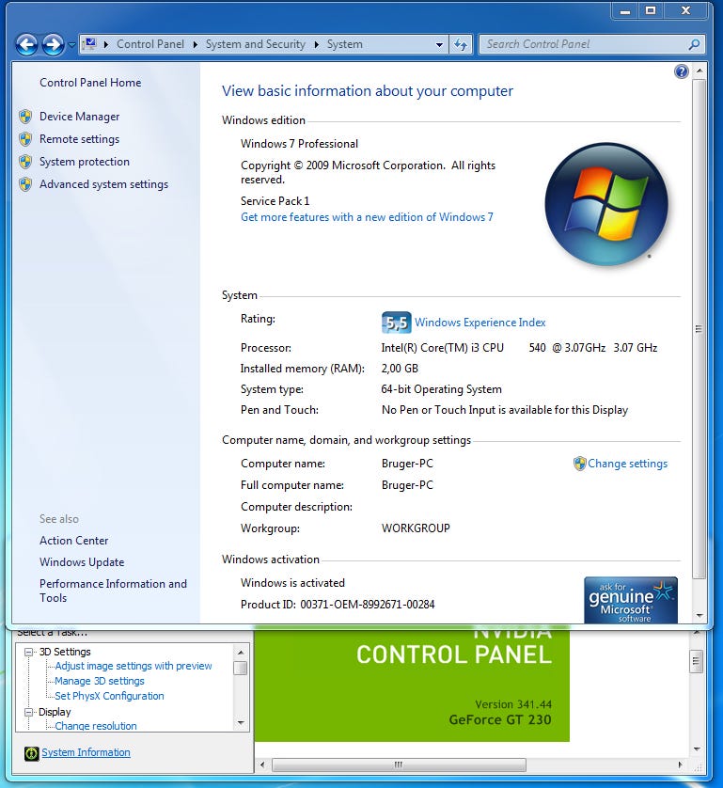Expand arrow after System and Security breadcrumb
The width and height of the screenshot is (723, 788).
click(317, 44)
